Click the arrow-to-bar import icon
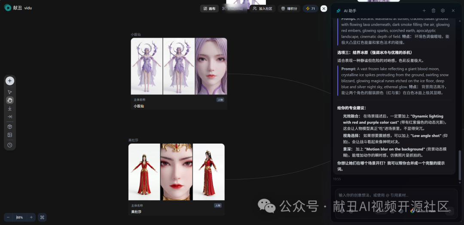Viewport: 464px width, 225px height. 10,117
